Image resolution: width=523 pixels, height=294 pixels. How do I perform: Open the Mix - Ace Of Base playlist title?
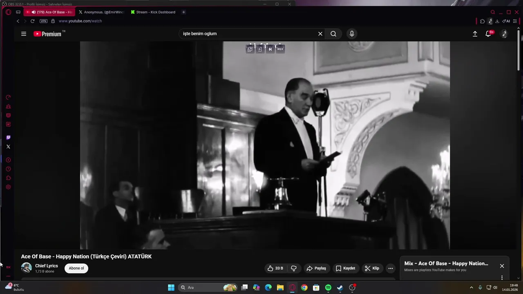446,263
